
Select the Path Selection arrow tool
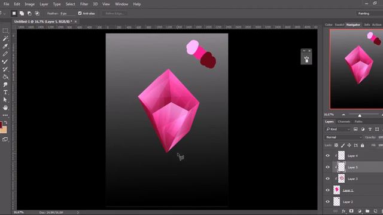(5, 100)
